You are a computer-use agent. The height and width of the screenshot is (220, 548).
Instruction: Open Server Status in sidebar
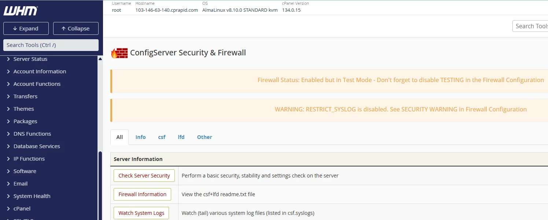coord(30,59)
